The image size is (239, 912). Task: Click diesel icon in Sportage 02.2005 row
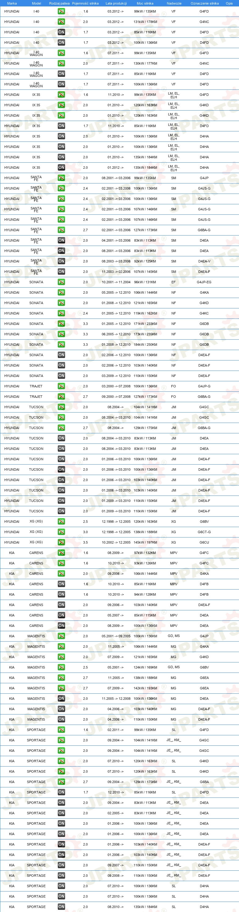pyautogui.click(x=61, y=813)
